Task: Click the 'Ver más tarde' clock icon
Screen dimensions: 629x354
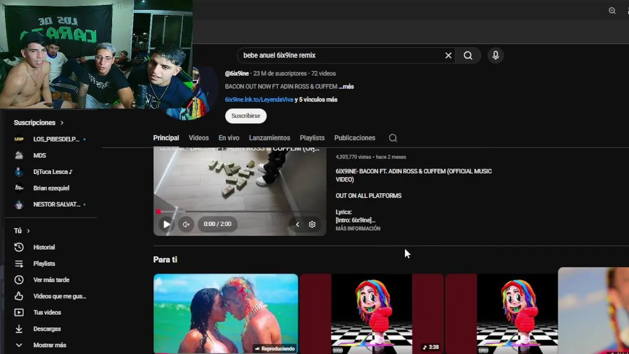Action: (x=19, y=280)
